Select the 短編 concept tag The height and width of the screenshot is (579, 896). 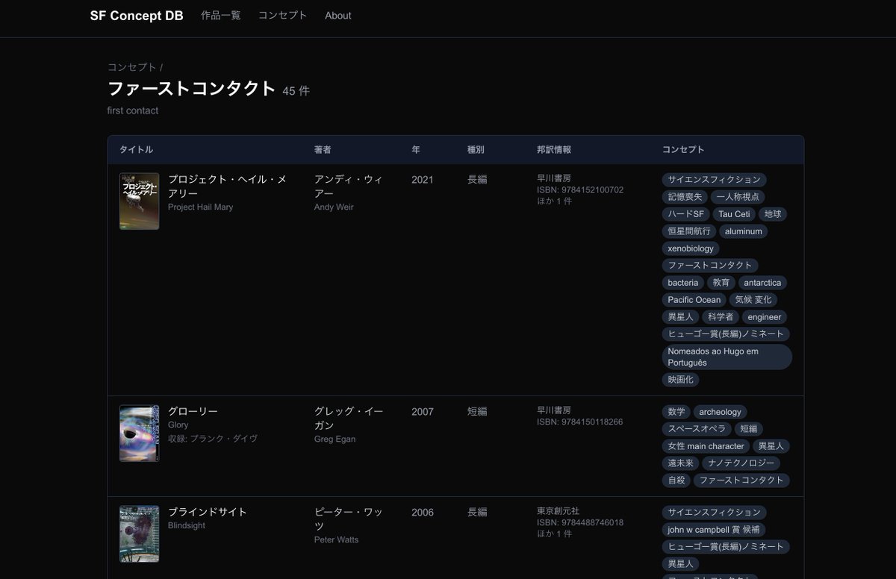click(749, 429)
